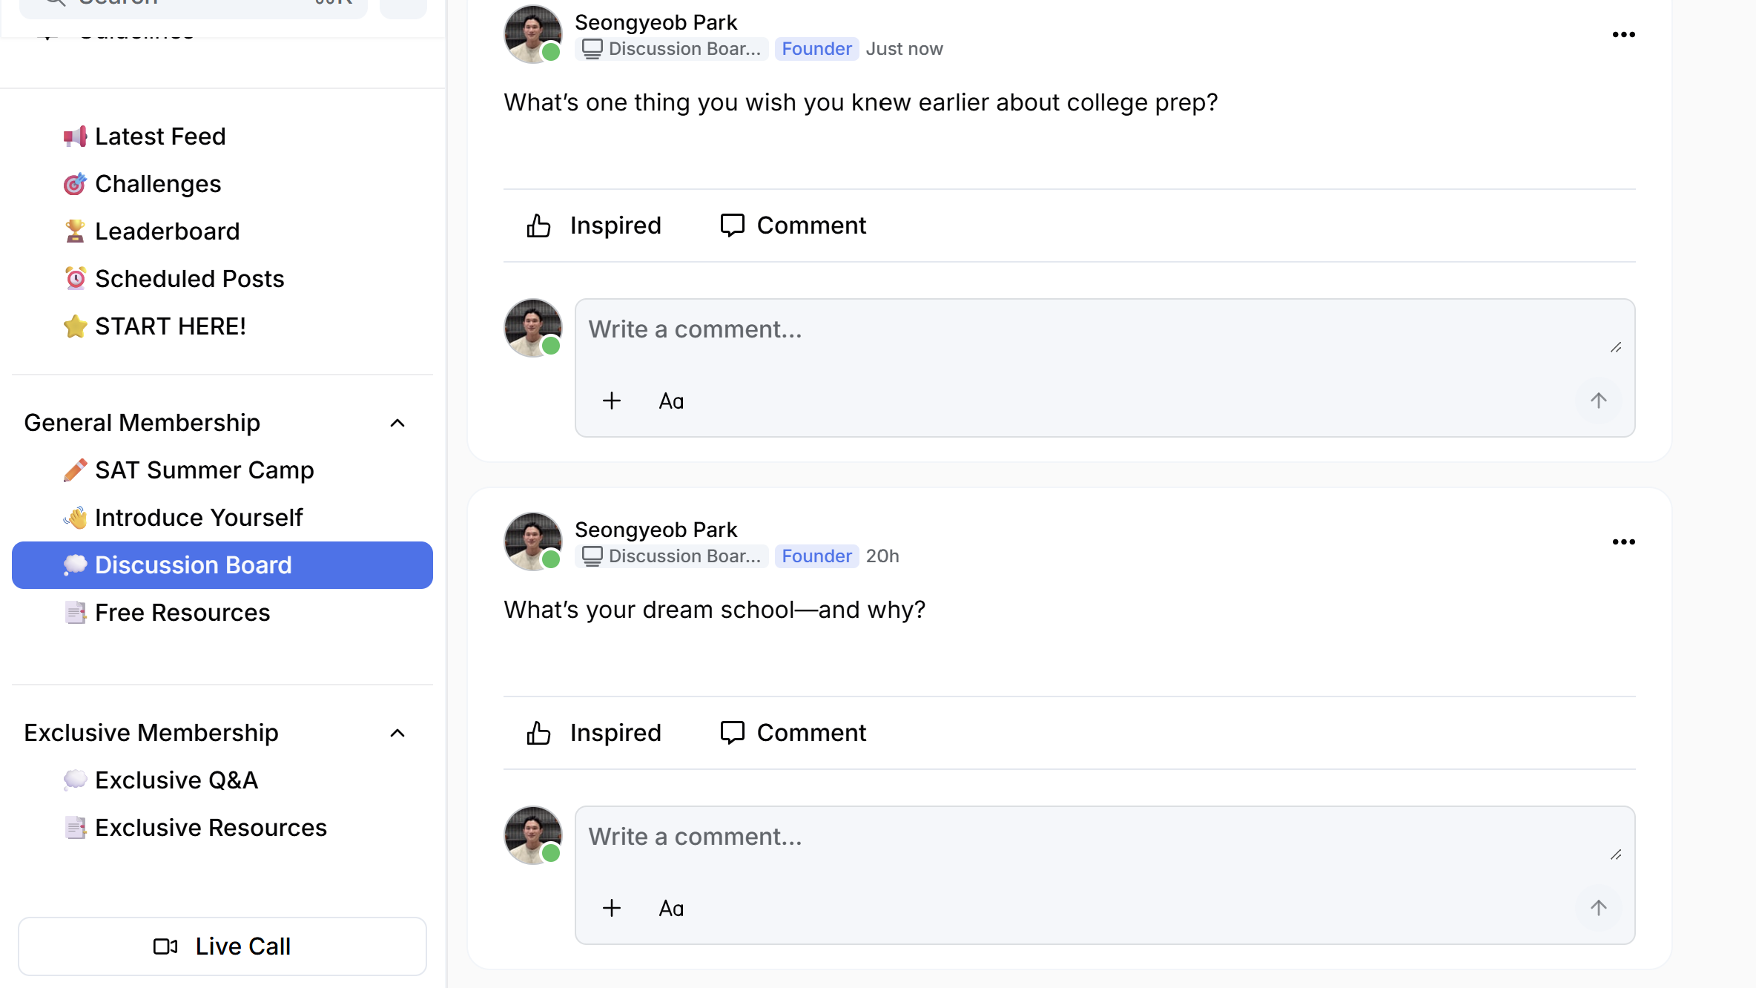Screen dimensions: 1756x988
Task: Click Discussion Board tag on dream school post
Action: point(672,556)
